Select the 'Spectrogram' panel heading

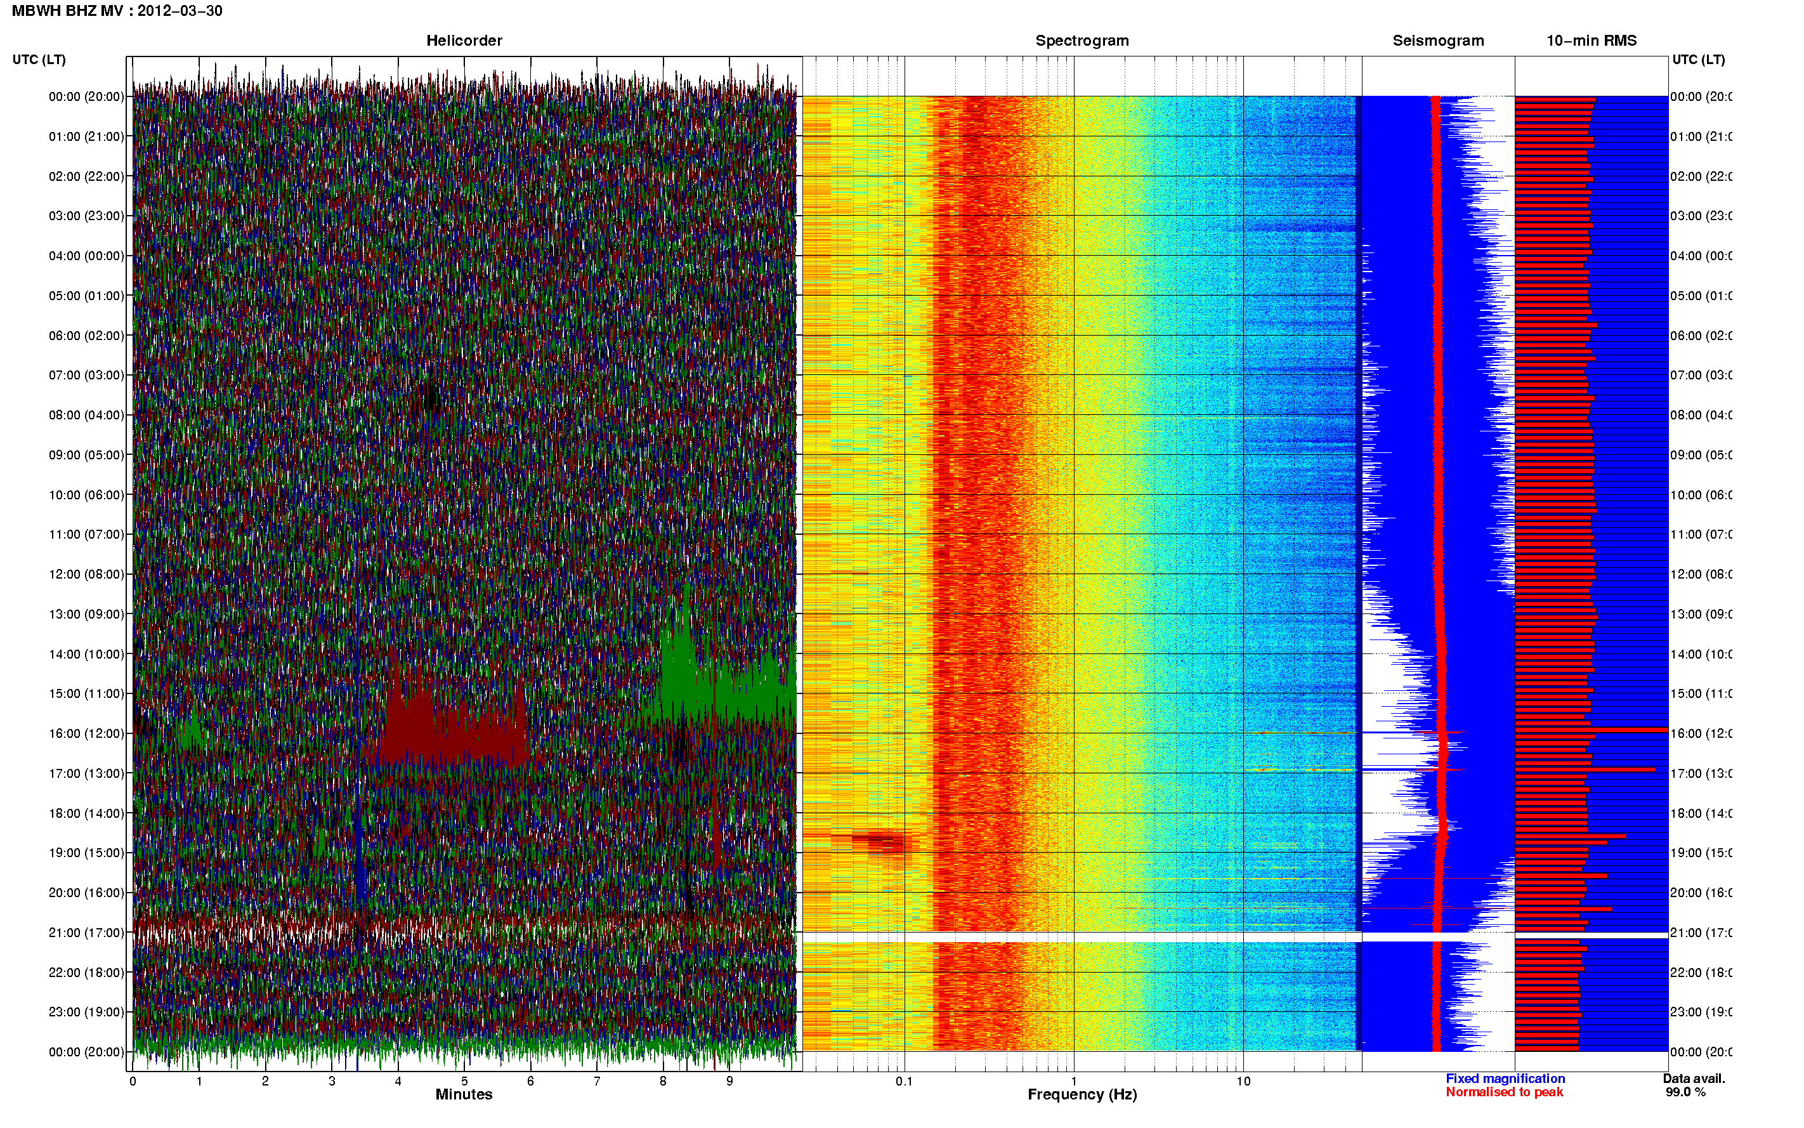tap(1082, 41)
